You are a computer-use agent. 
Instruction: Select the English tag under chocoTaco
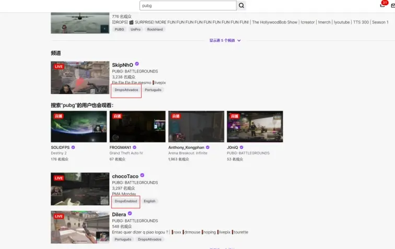point(149,201)
